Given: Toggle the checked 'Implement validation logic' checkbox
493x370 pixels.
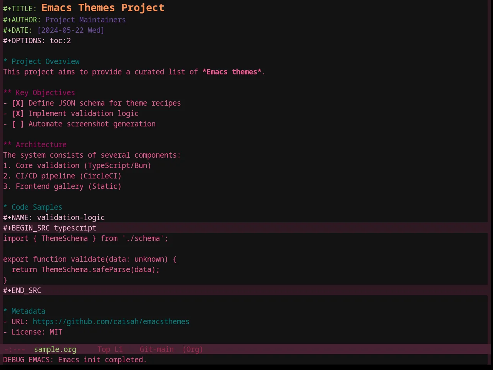Looking at the screenshot, I should (18, 114).
